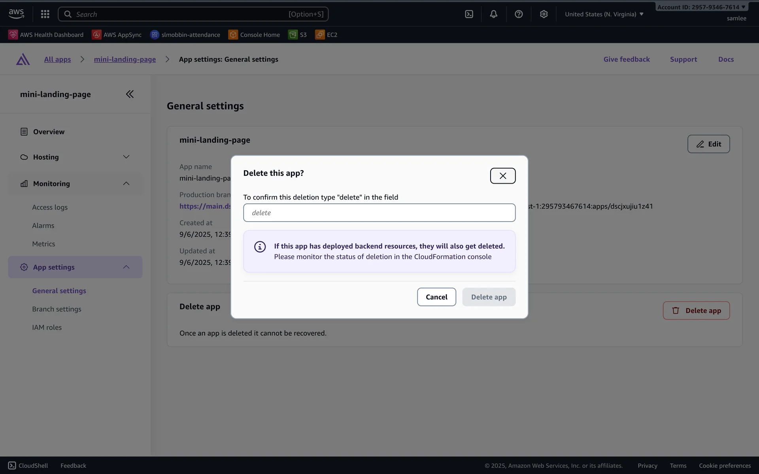Screen dimensions: 759x474
Task: Open IAM roles page
Action: coord(47,327)
